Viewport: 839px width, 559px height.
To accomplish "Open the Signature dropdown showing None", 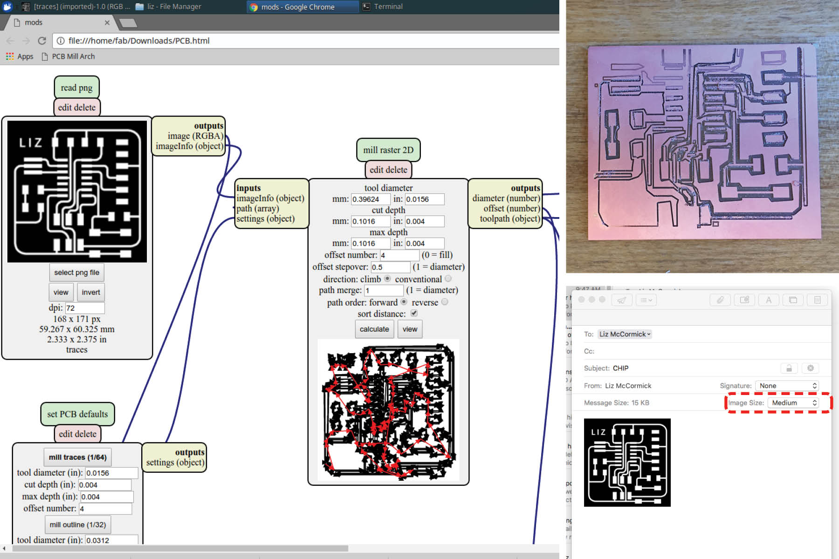I will (787, 386).
